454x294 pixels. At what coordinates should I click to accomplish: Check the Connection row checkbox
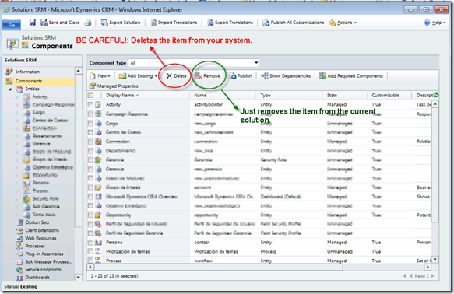(x=90, y=142)
